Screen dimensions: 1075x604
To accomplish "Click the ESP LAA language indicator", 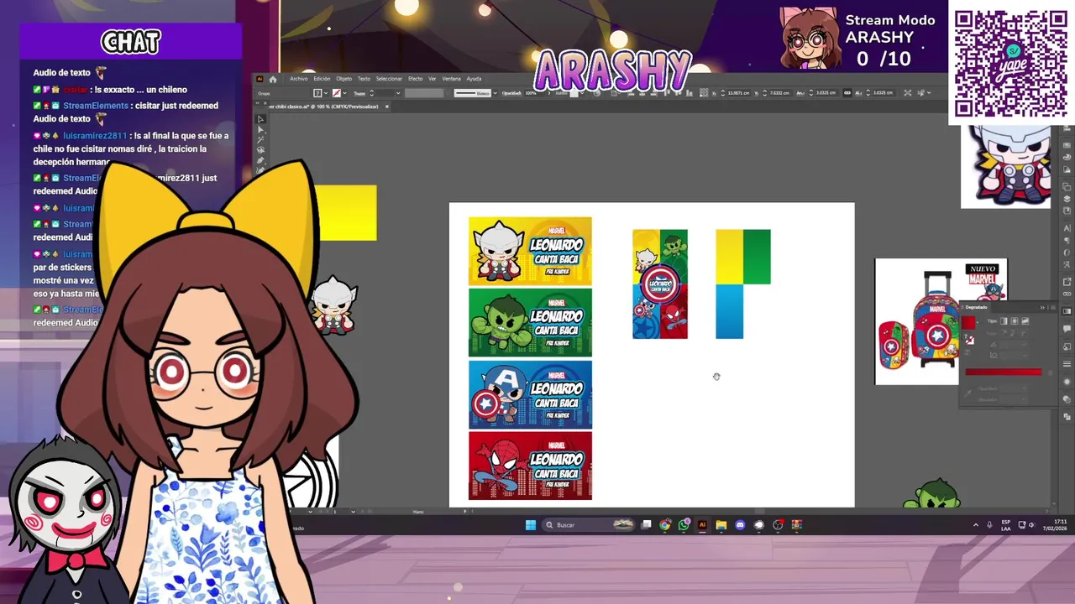I will (x=1006, y=525).
